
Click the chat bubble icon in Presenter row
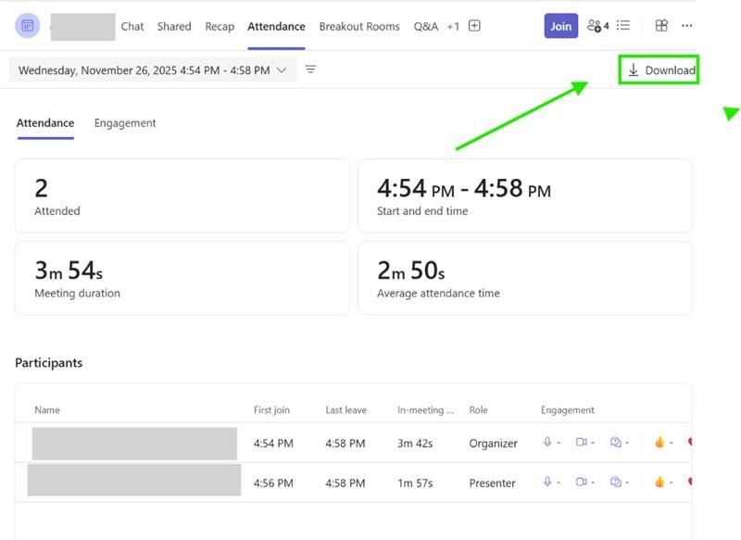click(616, 482)
